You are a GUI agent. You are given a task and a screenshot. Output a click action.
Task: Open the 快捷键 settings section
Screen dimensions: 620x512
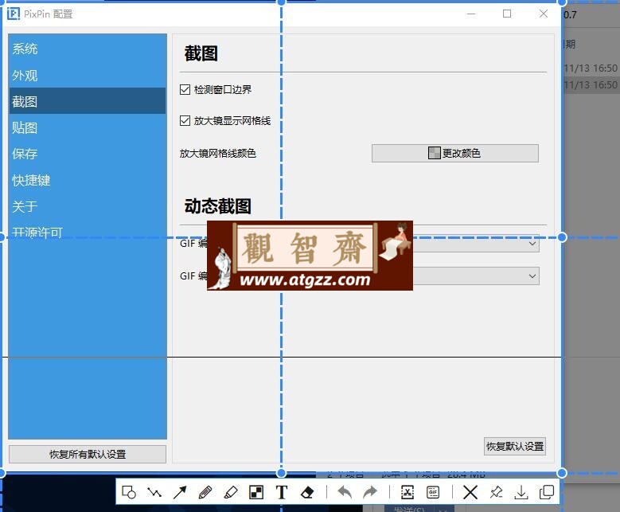pos(88,180)
